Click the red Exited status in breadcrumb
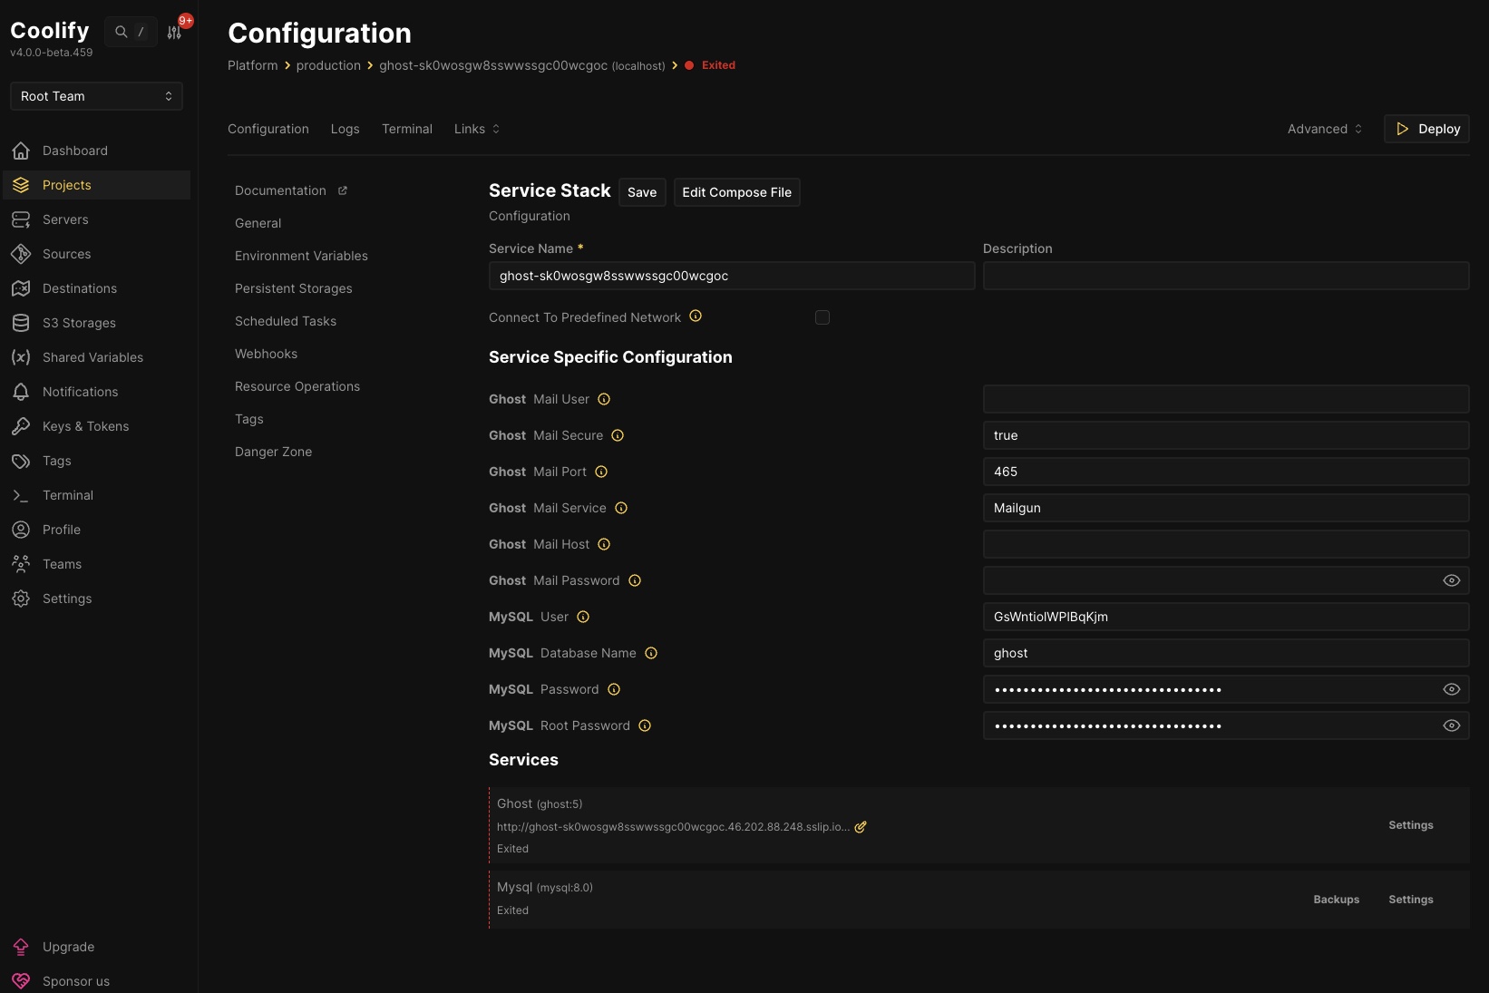The height and width of the screenshot is (993, 1489). [718, 65]
